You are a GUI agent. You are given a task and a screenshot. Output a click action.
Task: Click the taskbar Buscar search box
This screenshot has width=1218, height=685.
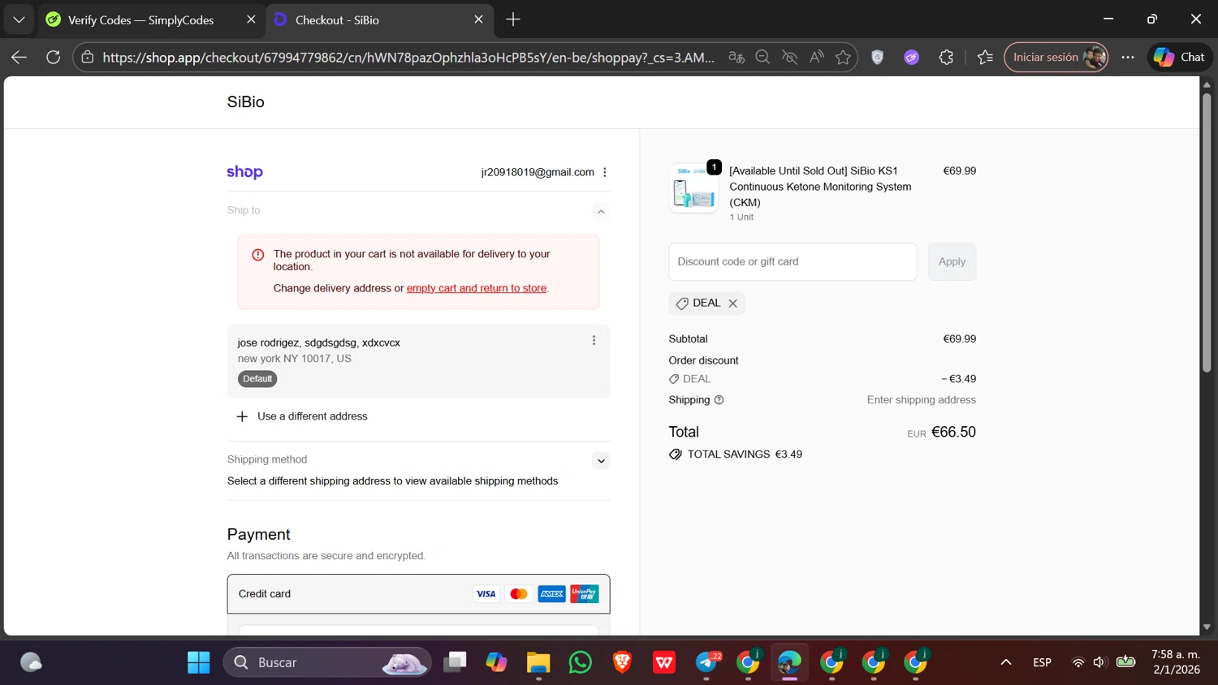pos(327,662)
